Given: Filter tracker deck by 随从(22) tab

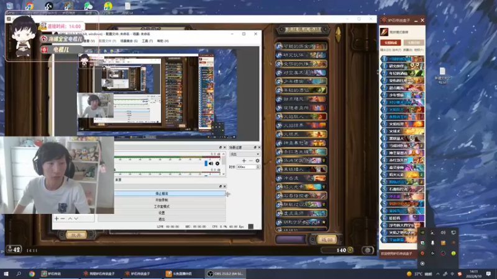Looking at the screenshot, I should tap(385, 50).
